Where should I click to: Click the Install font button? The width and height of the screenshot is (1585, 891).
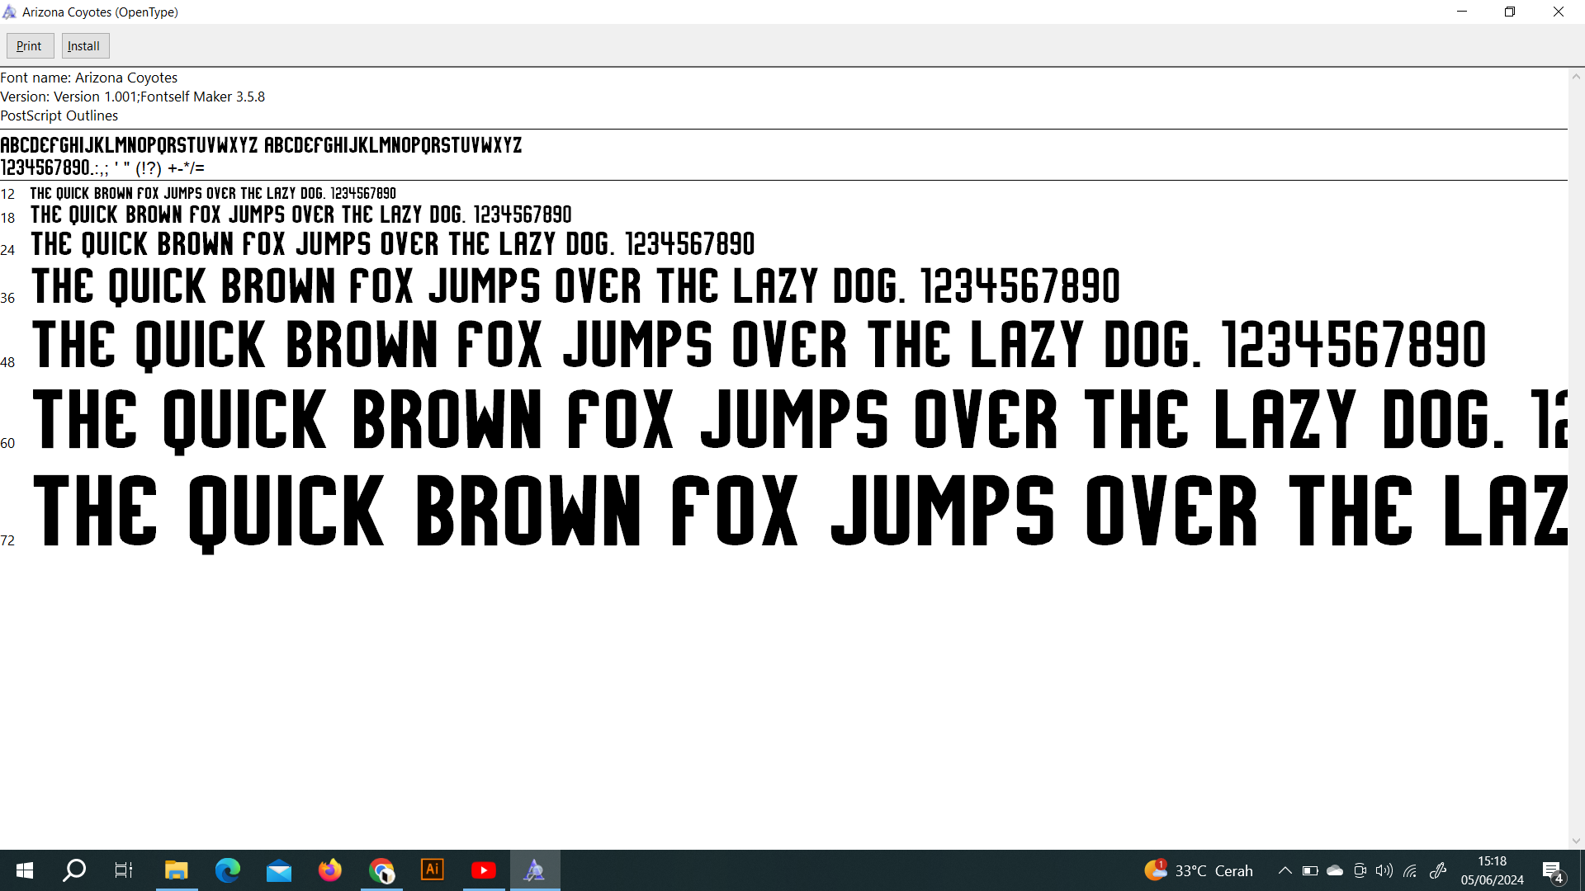pyautogui.click(x=84, y=46)
